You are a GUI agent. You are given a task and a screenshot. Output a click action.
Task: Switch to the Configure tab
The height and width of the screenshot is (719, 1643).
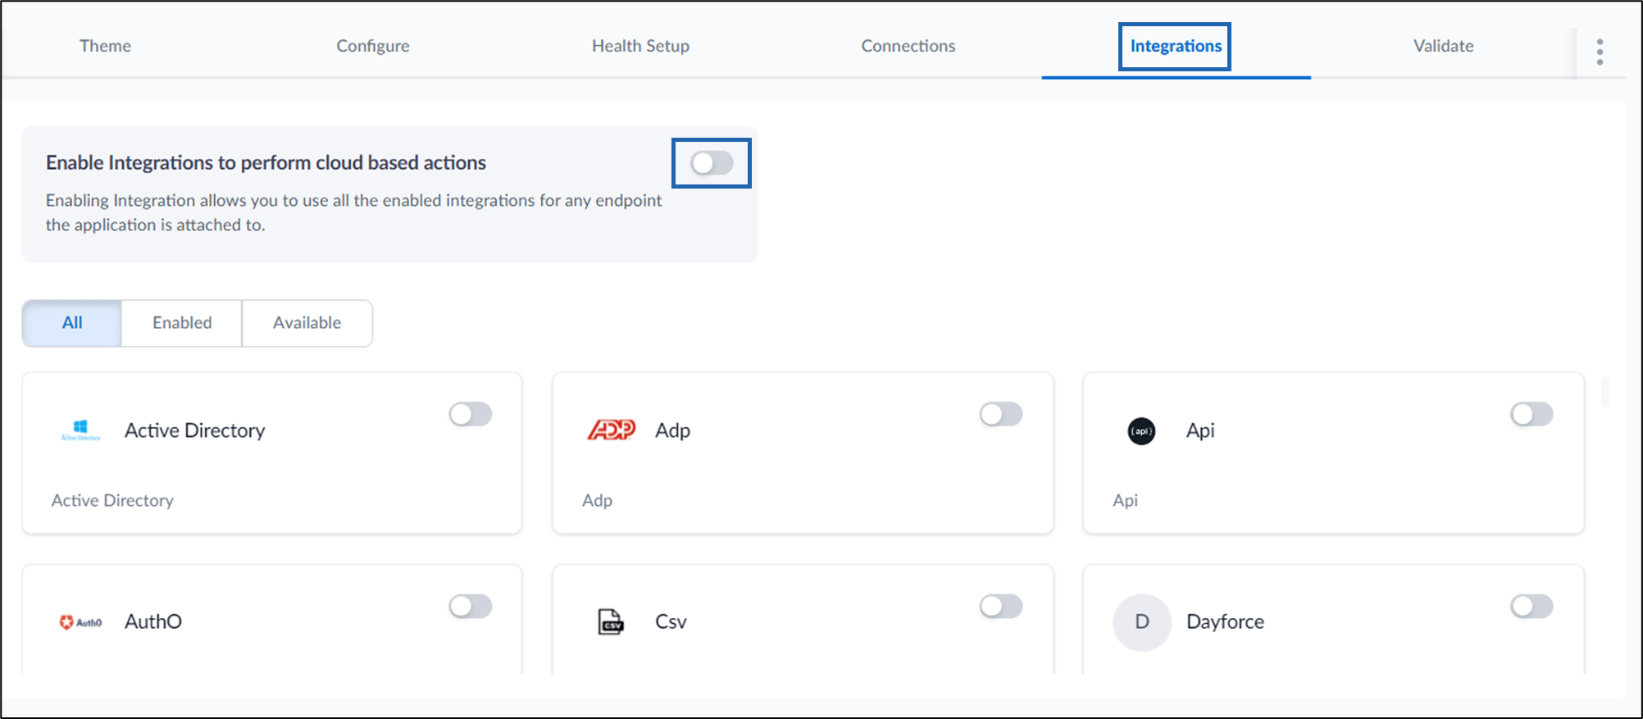point(373,46)
